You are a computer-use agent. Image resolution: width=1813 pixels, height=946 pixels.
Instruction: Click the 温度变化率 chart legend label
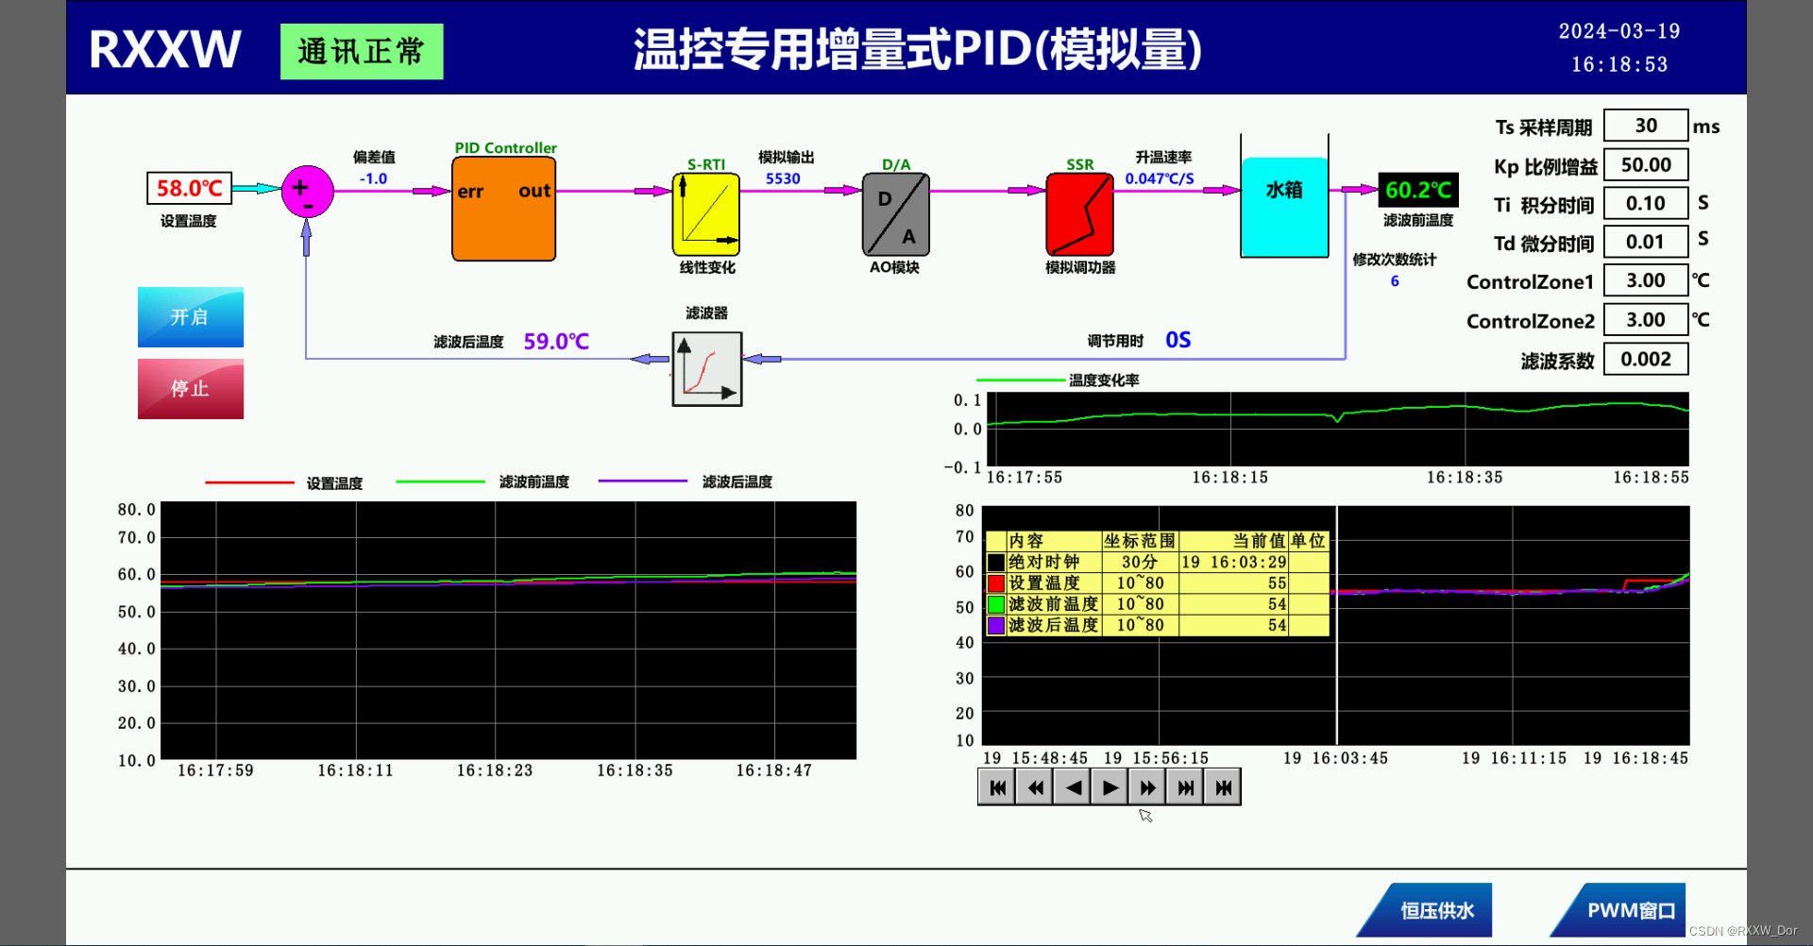pos(1104,380)
